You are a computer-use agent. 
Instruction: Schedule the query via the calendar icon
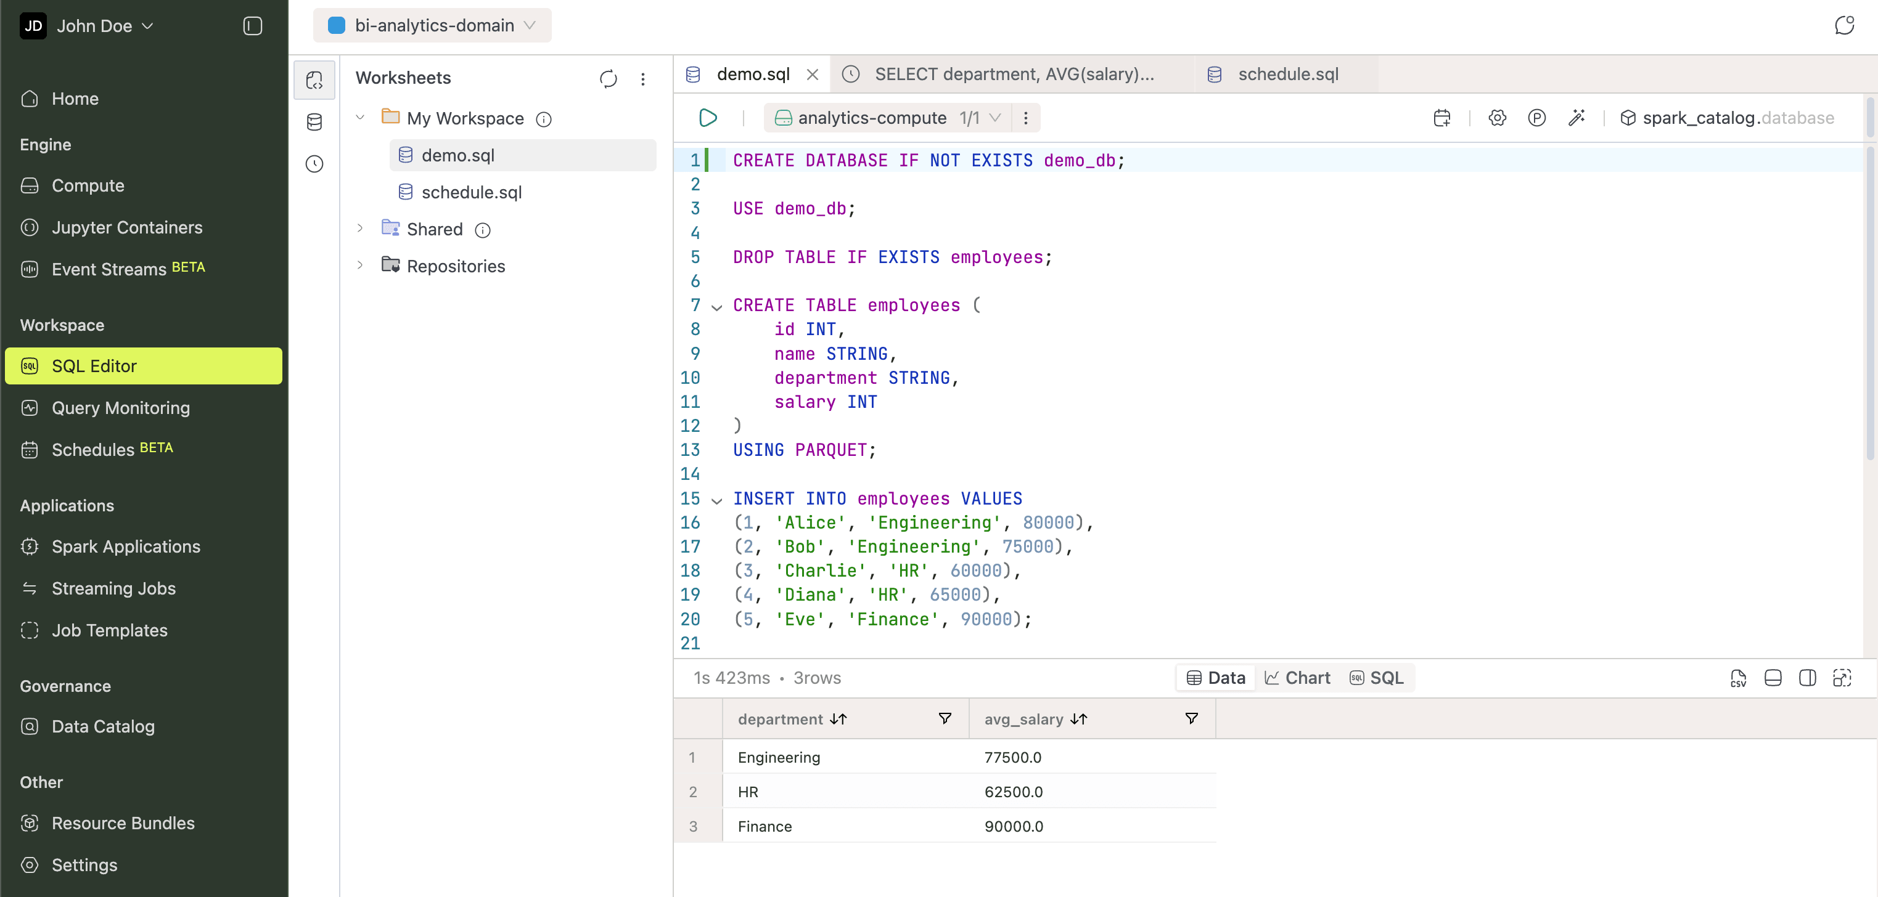pos(1441,117)
